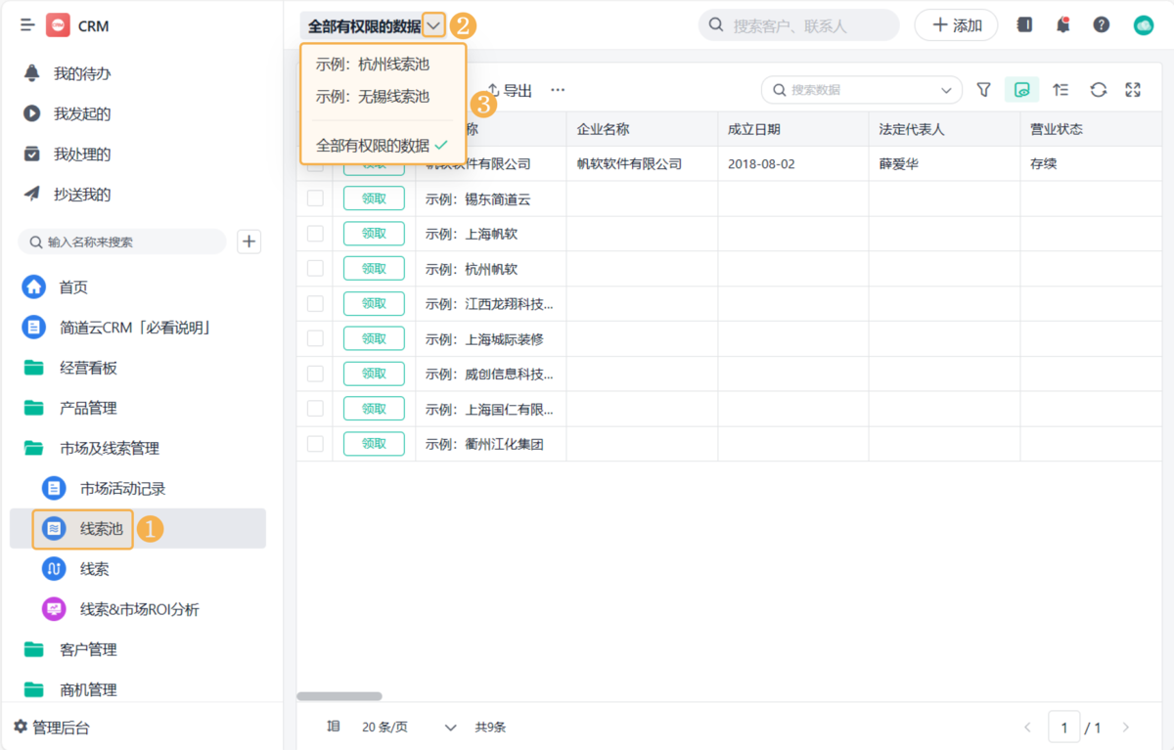This screenshot has width=1174, height=750.
Task: Click 领取 button for 示例：锡东简道云
Action: click(x=374, y=199)
